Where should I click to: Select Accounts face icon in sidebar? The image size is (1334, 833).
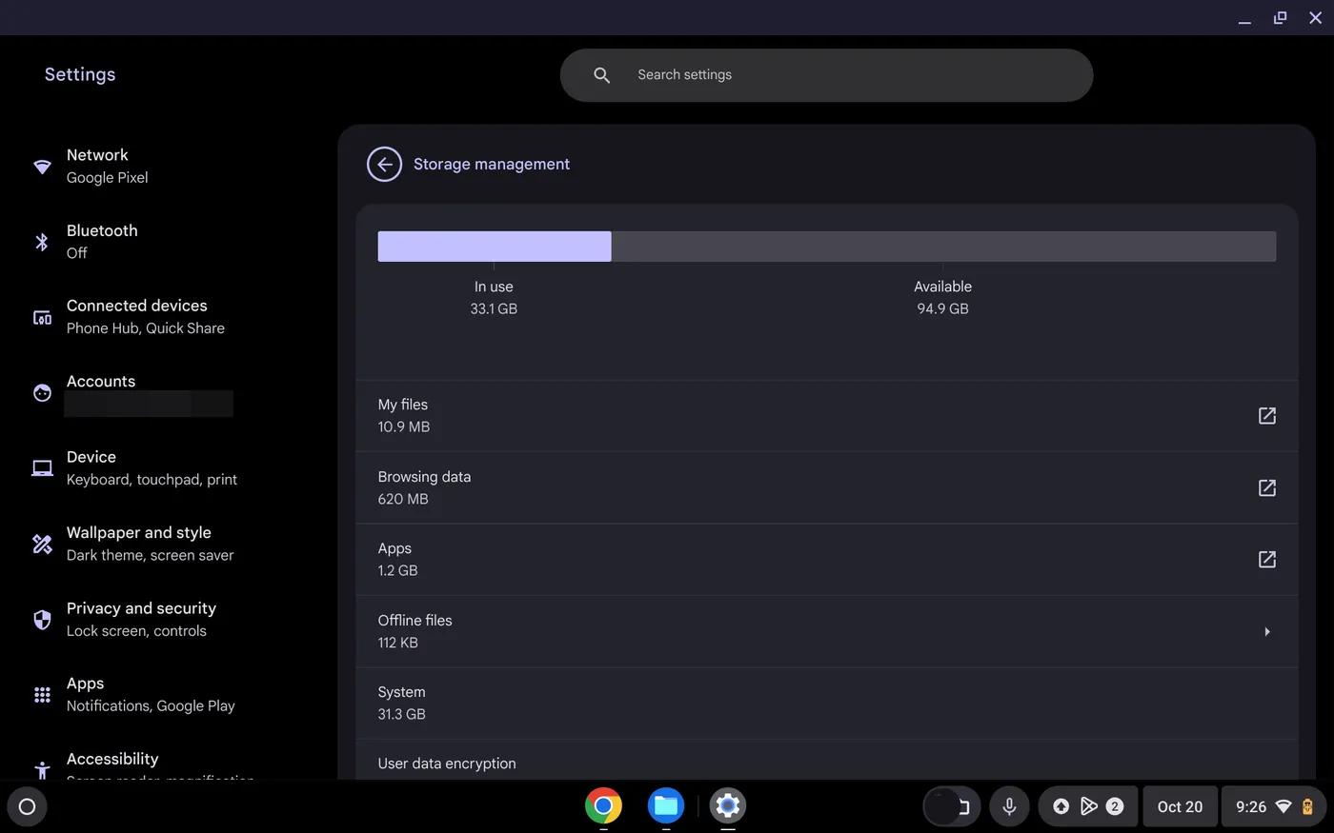coord(42,392)
